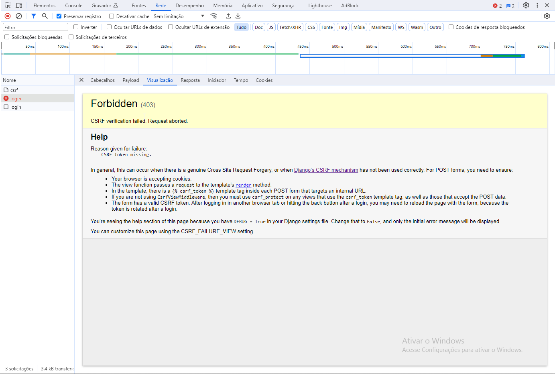Switch to the Console tab
This screenshot has height=374, width=555.
coord(74,6)
